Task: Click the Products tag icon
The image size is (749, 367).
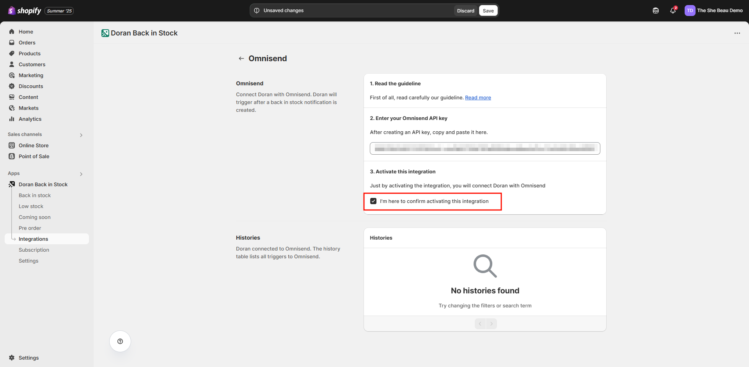Action: click(x=12, y=53)
